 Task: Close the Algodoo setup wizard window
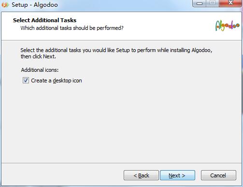click(x=230, y=3)
